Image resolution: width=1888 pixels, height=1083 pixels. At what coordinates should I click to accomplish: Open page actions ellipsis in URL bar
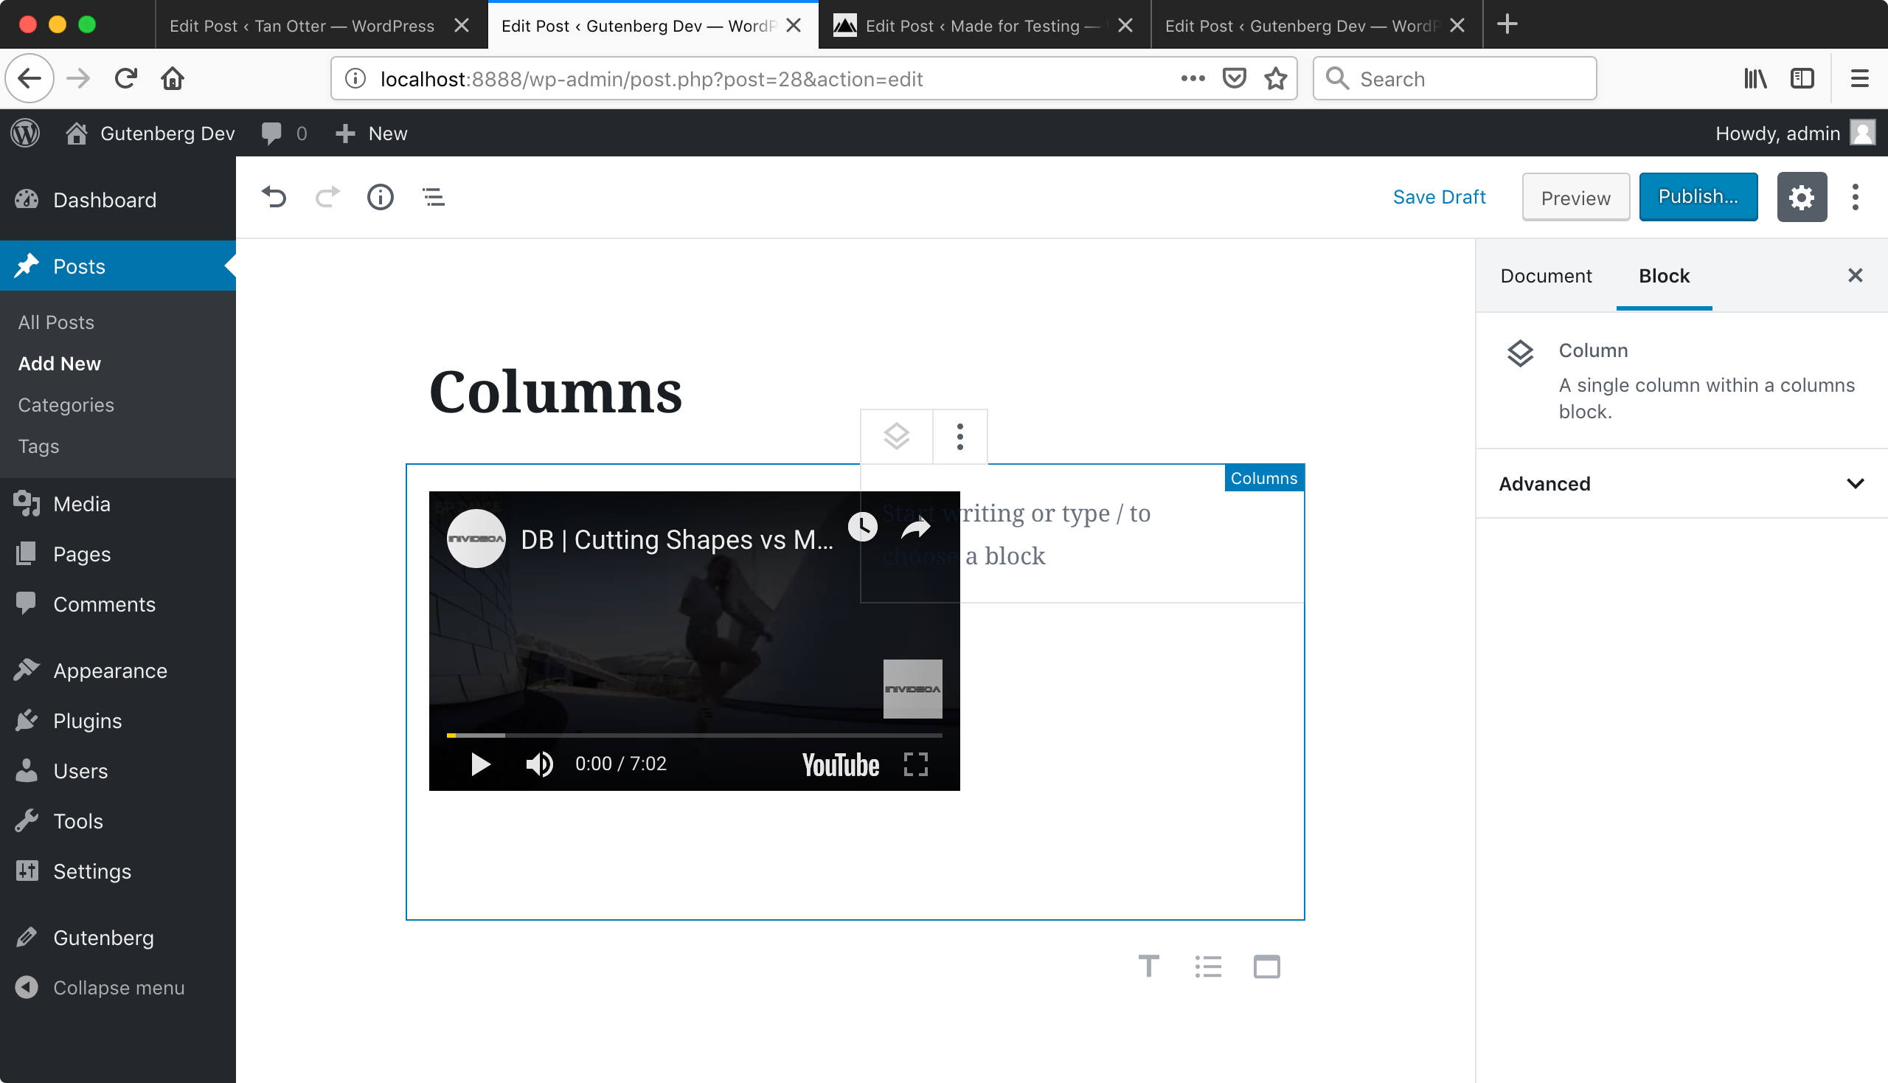(1192, 78)
